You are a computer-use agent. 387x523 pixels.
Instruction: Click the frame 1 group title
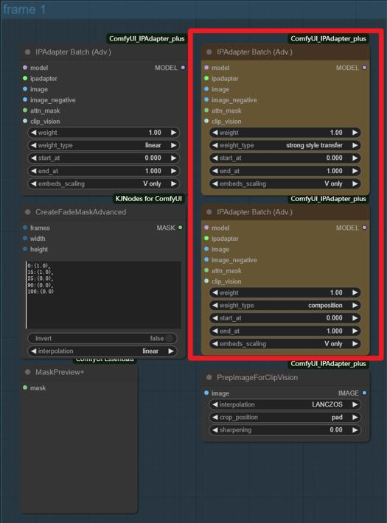point(24,10)
